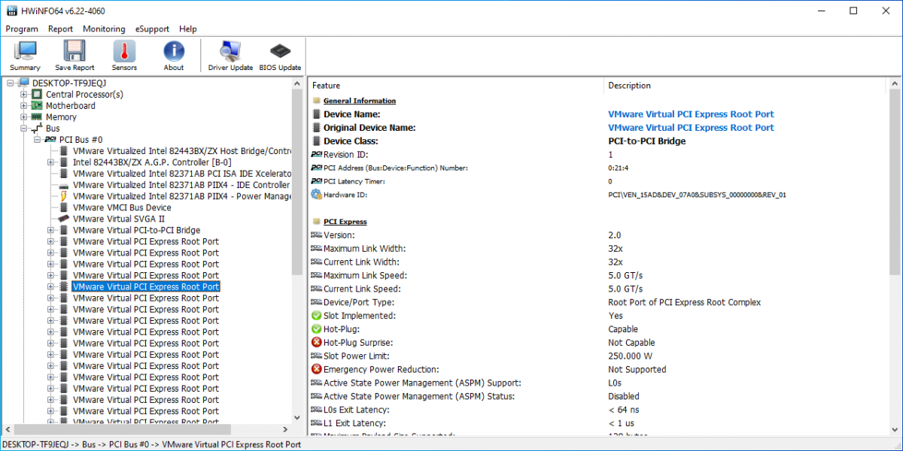Click the About info icon
This screenshot has width=903, height=451.
tap(174, 56)
